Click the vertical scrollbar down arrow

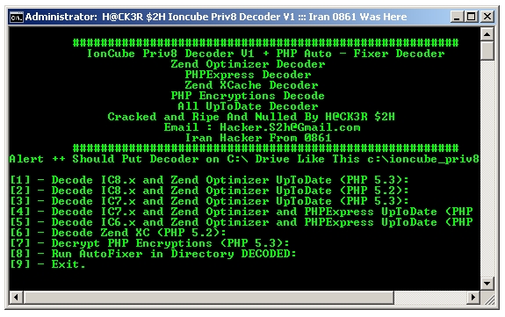[487, 284]
